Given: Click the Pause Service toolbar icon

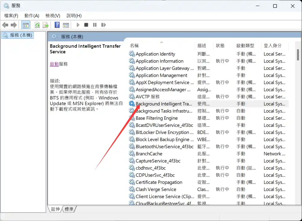Looking at the screenshot, I should pos(95,25).
